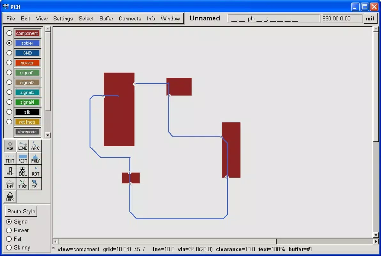Open the View menu

point(42,19)
